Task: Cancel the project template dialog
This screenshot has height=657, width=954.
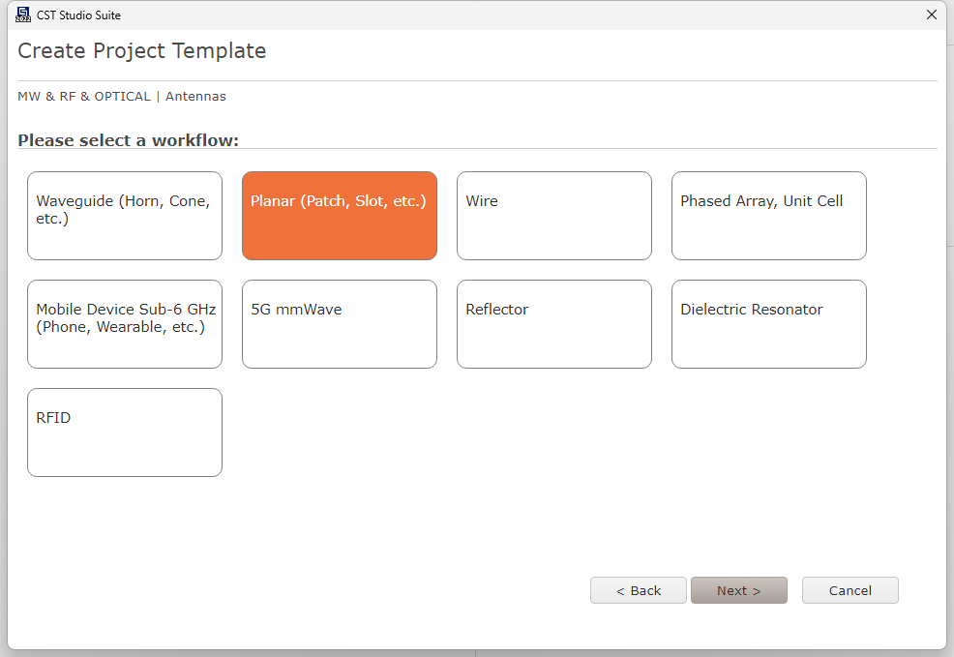Action: click(x=850, y=590)
